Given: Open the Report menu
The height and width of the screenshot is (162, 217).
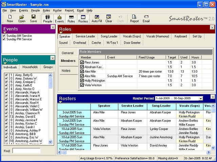Looking at the screenshot, I should (69, 10).
